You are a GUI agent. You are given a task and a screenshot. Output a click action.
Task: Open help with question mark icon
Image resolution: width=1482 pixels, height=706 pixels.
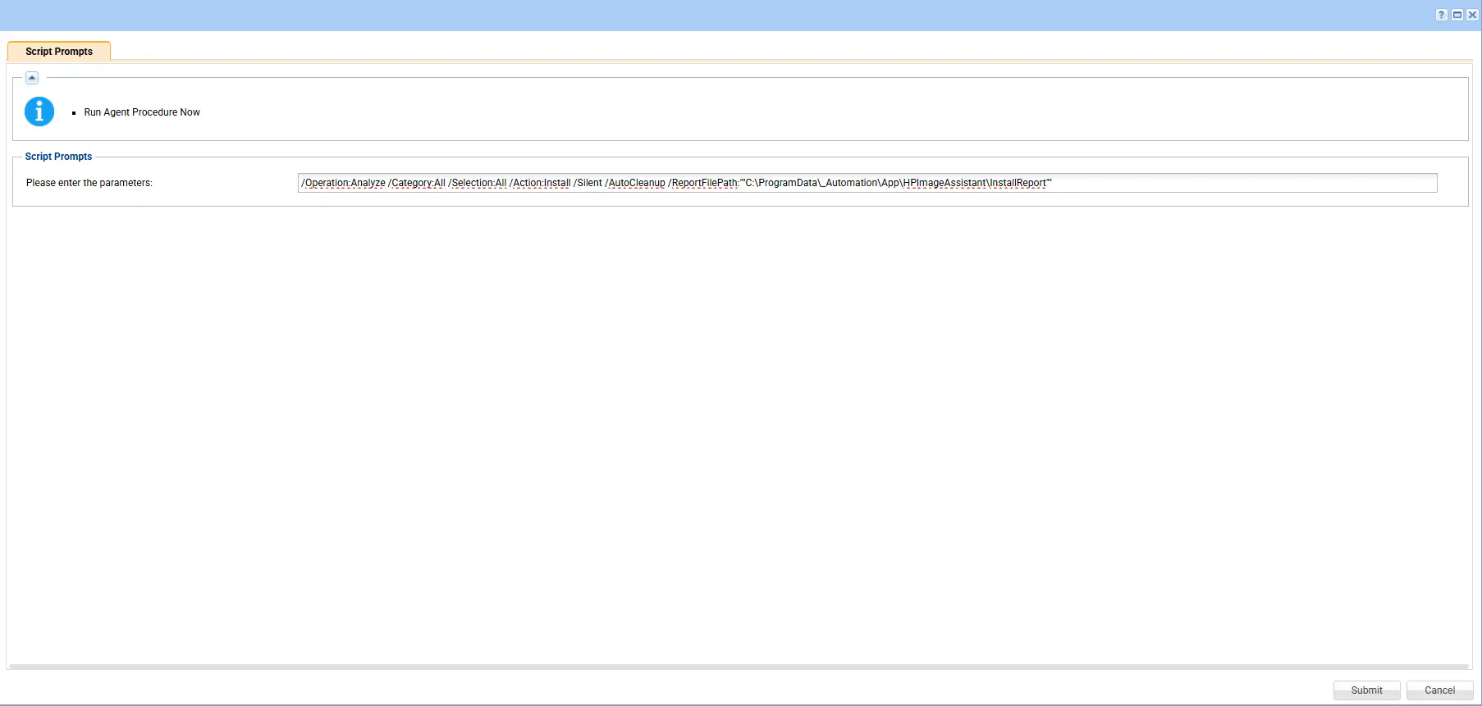tap(1442, 15)
